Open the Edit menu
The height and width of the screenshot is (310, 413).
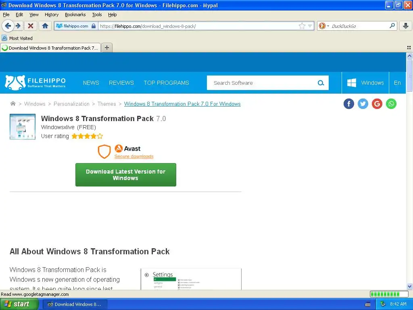pos(19,15)
